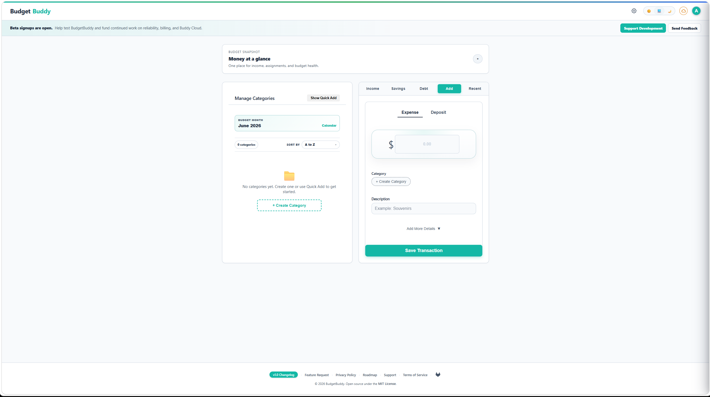Open the account avatar 'A' menu
The image size is (710, 397).
(x=696, y=11)
